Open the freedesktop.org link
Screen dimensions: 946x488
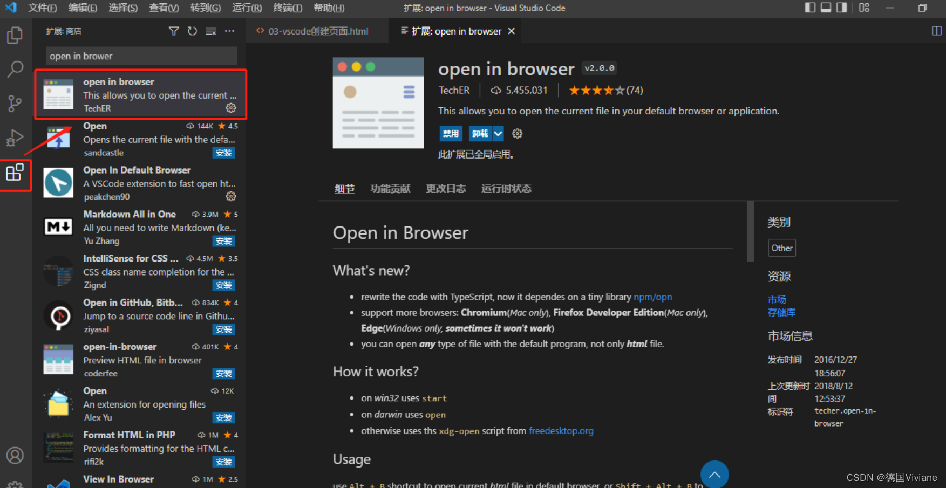pos(561,431)
